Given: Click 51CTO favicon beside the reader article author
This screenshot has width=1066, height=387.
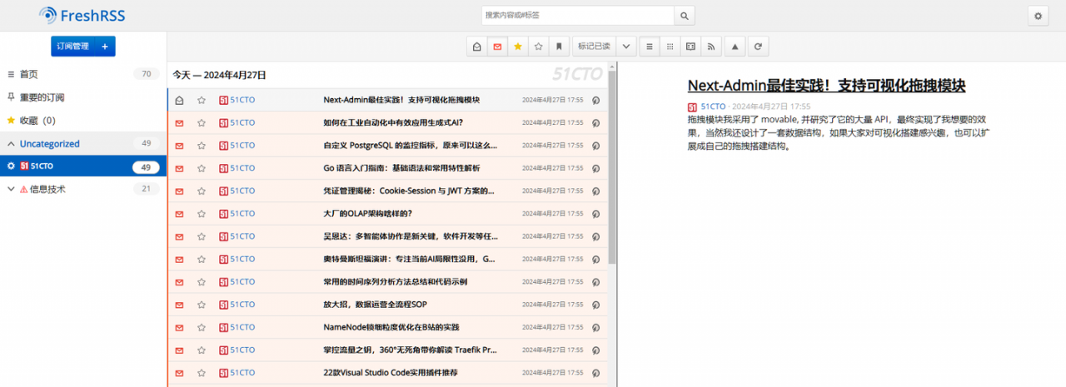Looking at the screenshot, I should 692,107.
